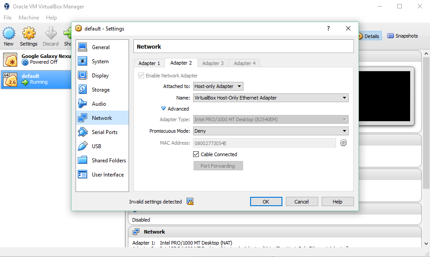The height and width of the screenshot is (257, 430).
Task: Open the Display settings category
Action: click(x=102, y=76)
